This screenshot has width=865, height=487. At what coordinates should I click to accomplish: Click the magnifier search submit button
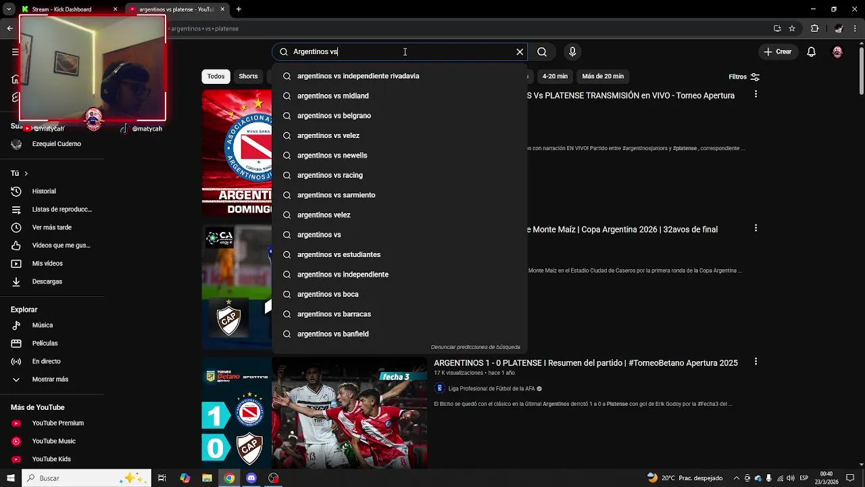542,51
